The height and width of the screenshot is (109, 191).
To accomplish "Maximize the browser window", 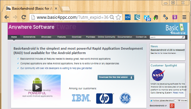I will coord(173,3).
